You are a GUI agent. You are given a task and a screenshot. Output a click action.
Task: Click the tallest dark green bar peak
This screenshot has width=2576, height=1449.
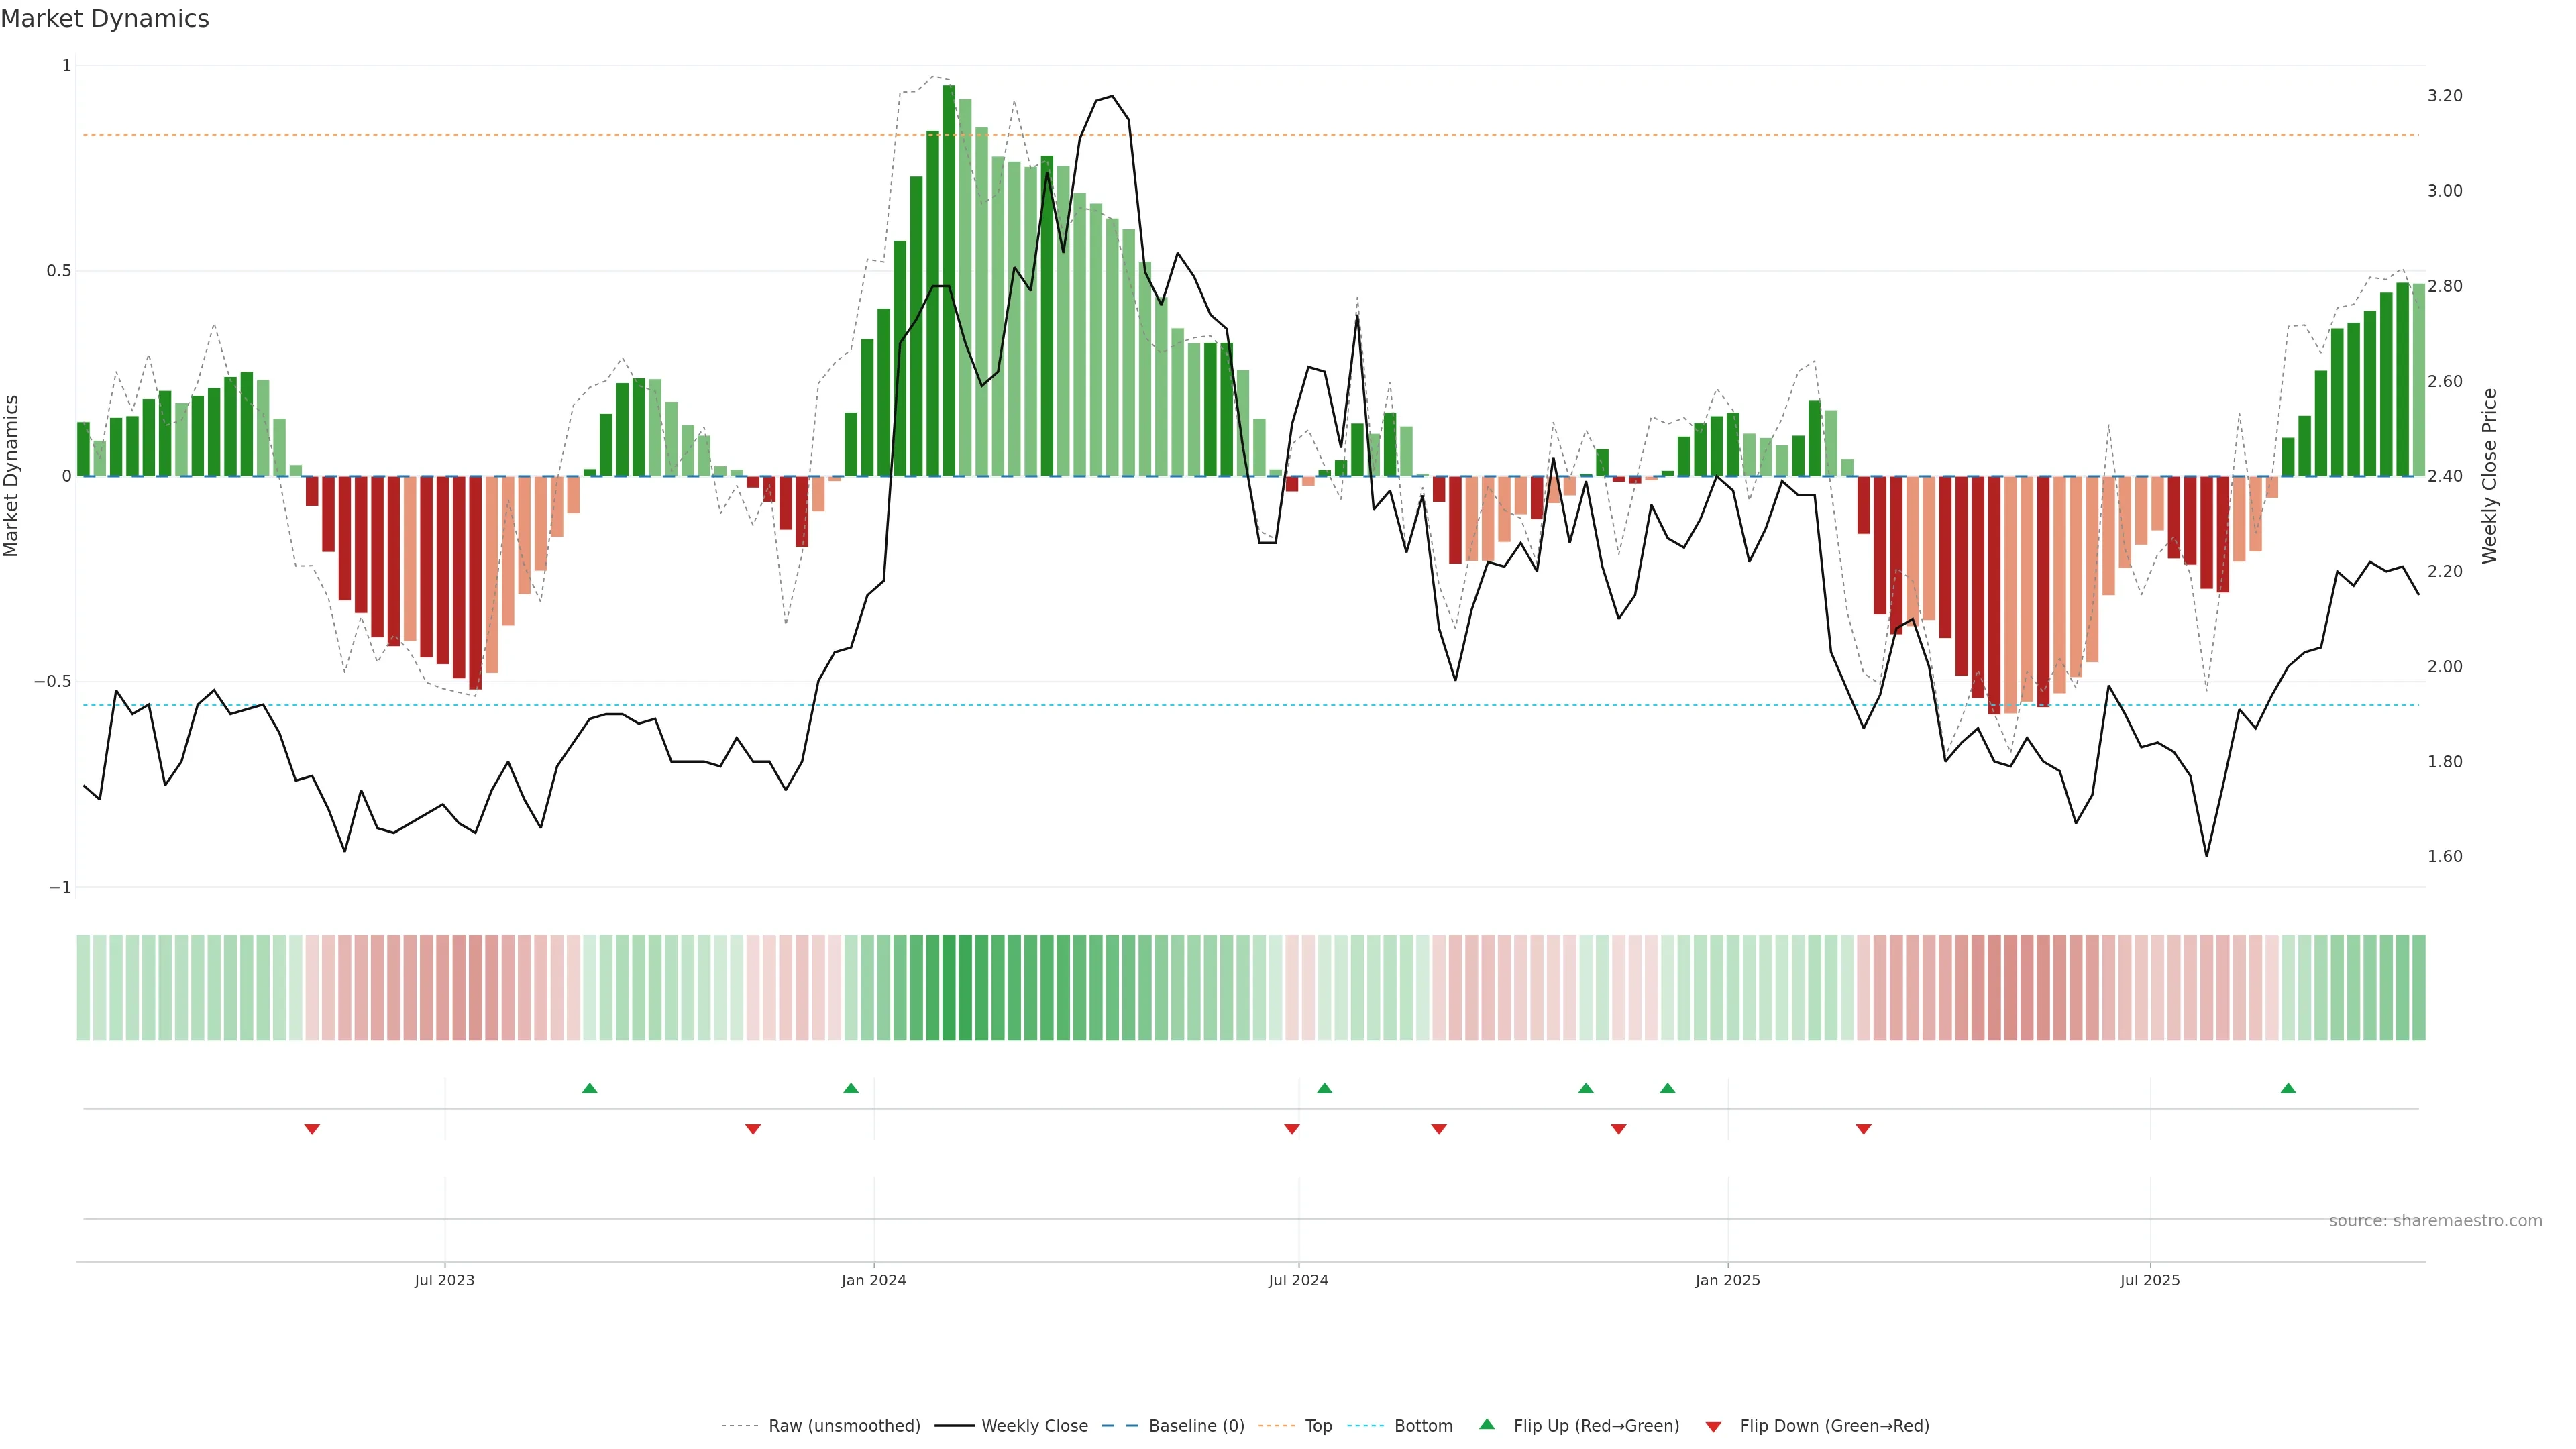click(x=949, y=90)
